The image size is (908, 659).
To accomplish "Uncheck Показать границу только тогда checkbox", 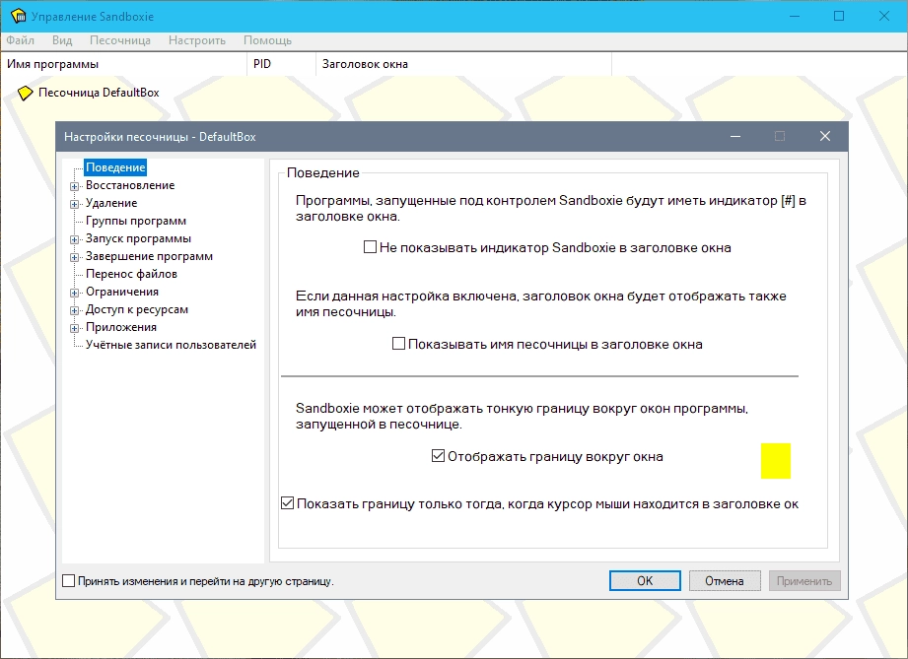I will 287,503.
